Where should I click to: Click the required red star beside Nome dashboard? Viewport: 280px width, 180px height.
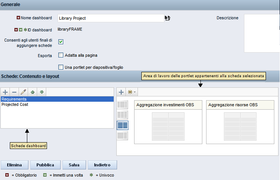click(x=18, y=18)
